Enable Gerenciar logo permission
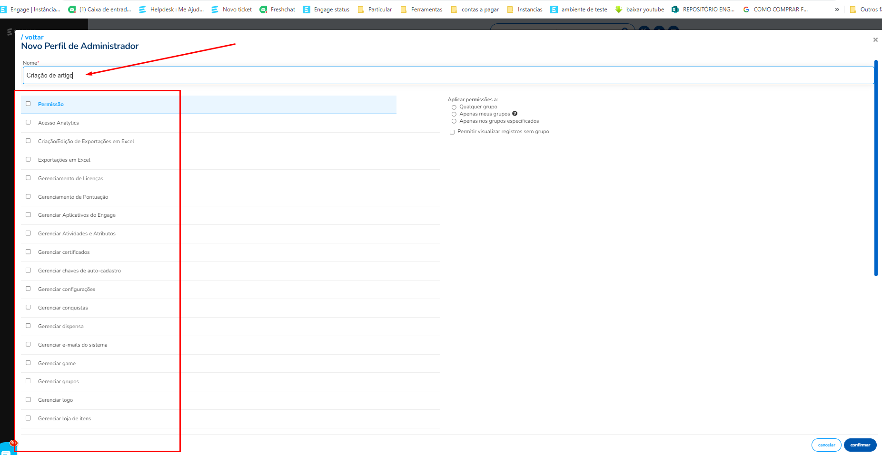The image size is (882, 455). click(28, 399)
